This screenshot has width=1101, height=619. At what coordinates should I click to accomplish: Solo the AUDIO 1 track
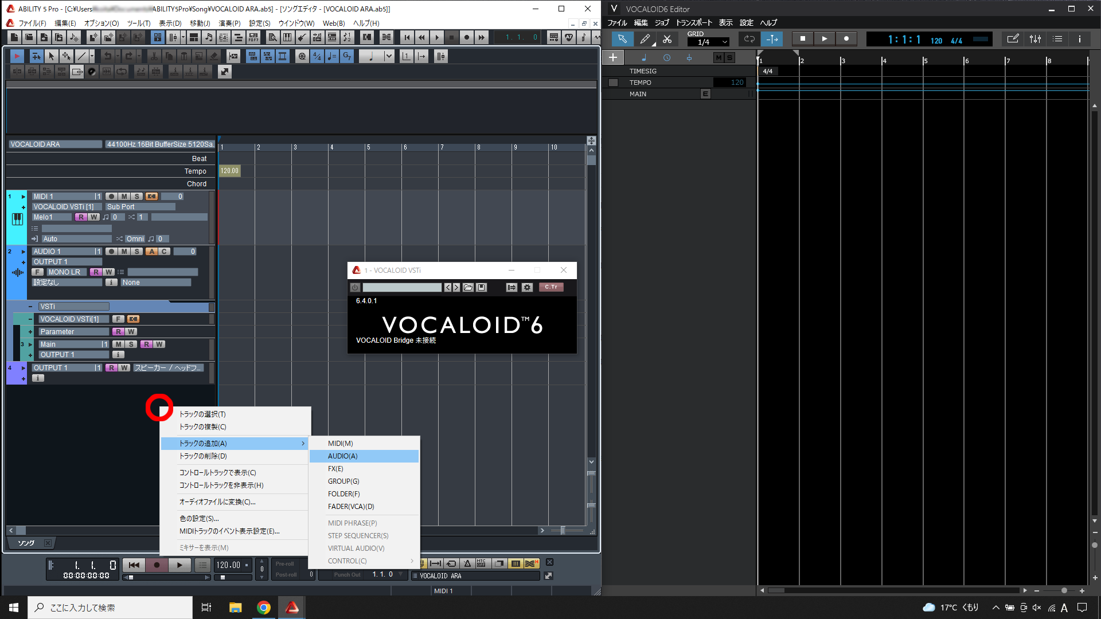[136, 251]
